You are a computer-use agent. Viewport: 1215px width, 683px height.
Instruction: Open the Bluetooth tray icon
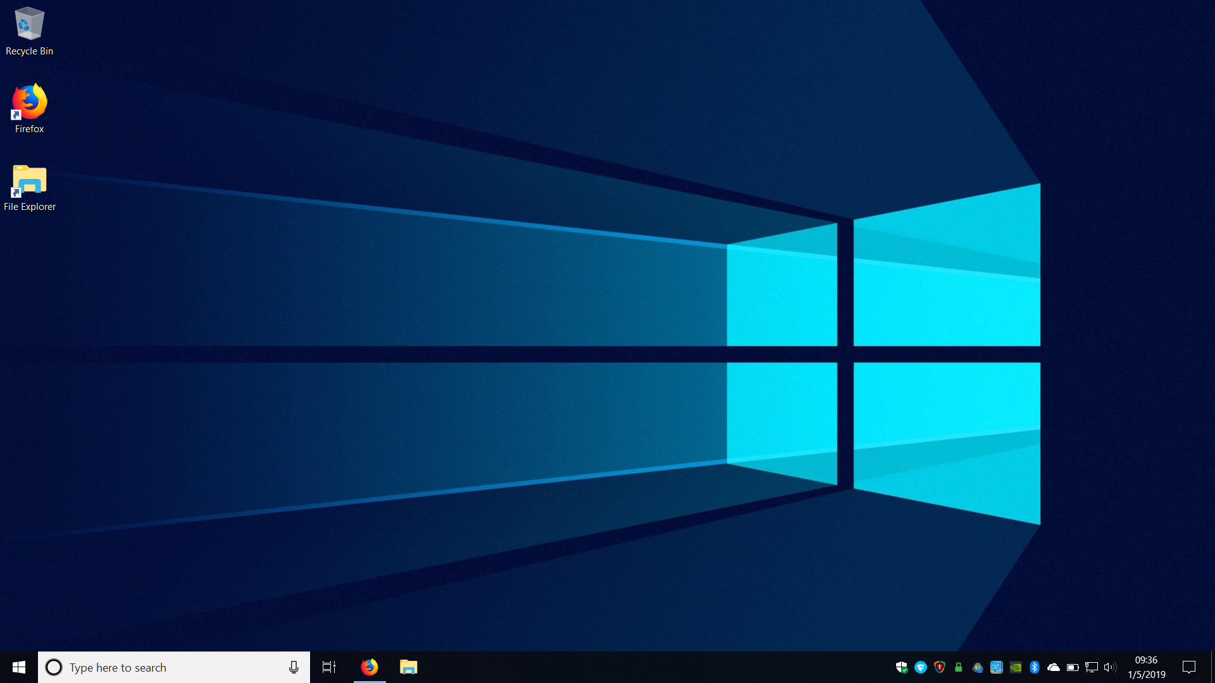coord(1035,667)
